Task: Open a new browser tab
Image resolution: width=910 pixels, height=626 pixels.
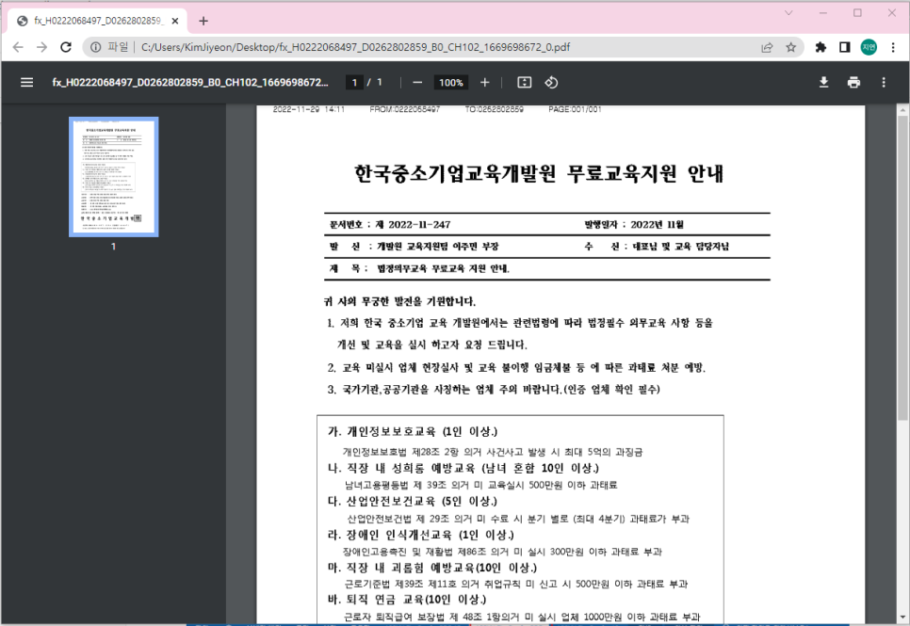Action: coord(203,21)
